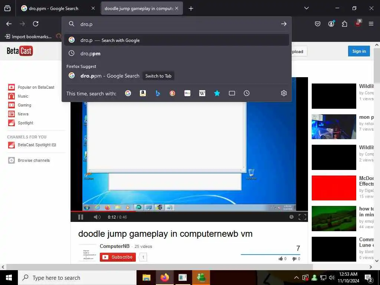Click the Windows Start button

[x=9, y=278]
